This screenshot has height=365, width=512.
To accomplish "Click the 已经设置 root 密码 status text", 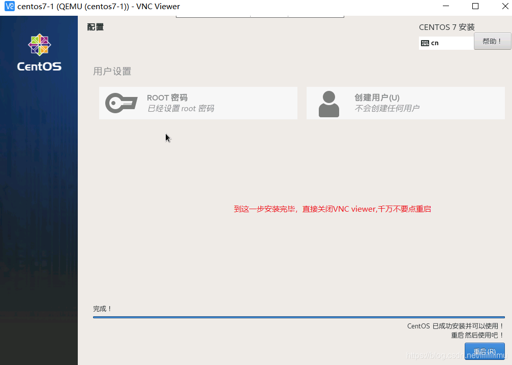I will pos(180,109).
